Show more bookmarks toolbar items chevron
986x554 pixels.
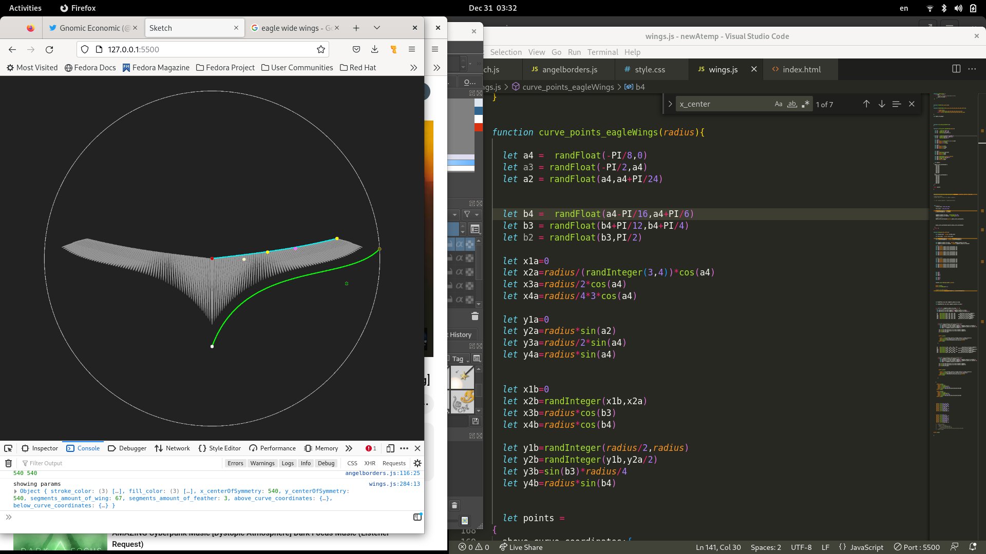[x=413, y=68]
